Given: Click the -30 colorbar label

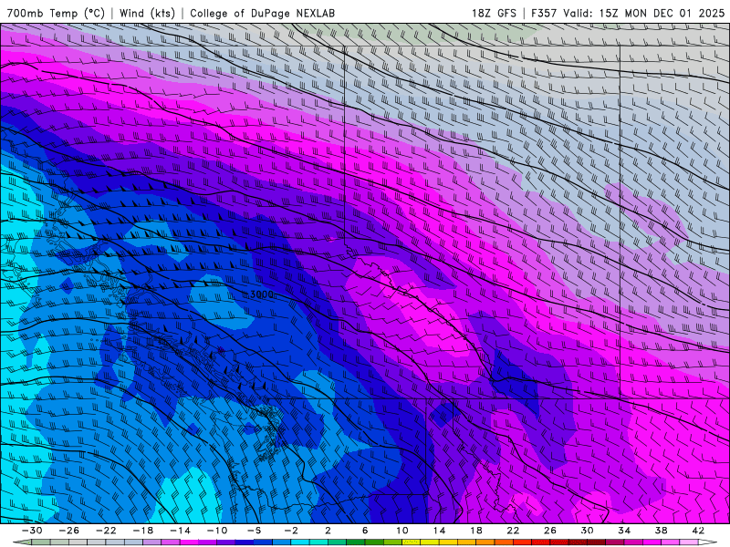Looking at the screenshot, I should coord(32,531).
